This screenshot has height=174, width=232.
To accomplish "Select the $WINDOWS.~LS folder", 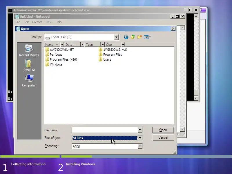I will click(113, 50).
